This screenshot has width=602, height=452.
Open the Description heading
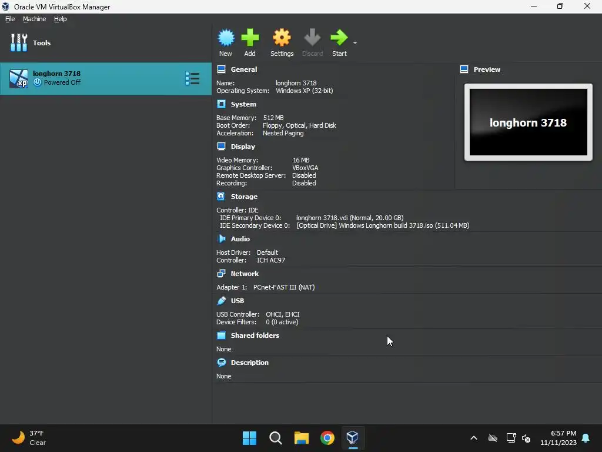(x=249, y=363)
